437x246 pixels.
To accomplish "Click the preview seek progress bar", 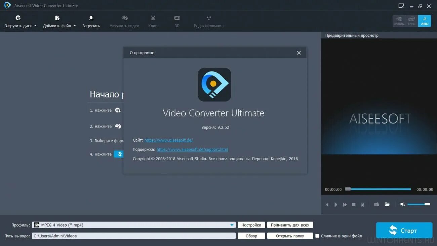I will click(378, 189).
